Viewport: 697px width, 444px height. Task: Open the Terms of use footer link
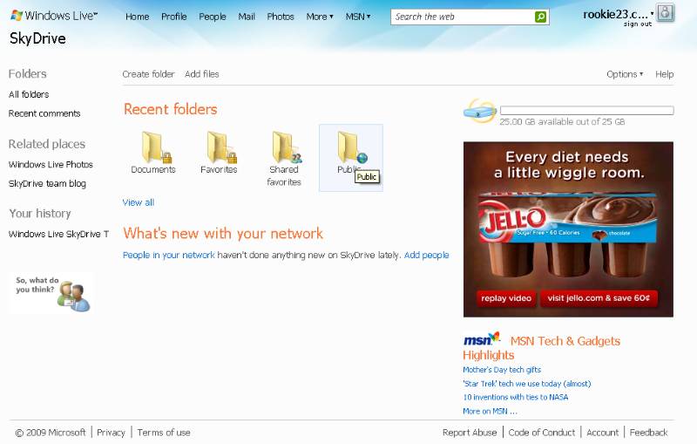click(164, 433)
